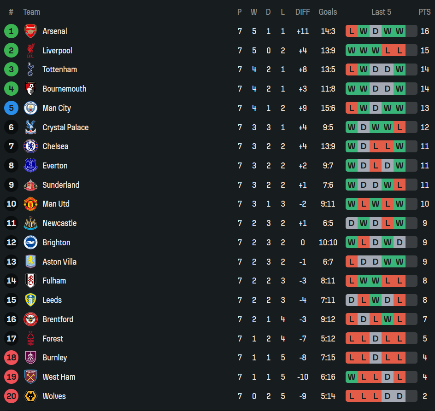Sort table by DIFF column header

click(302, 12)
